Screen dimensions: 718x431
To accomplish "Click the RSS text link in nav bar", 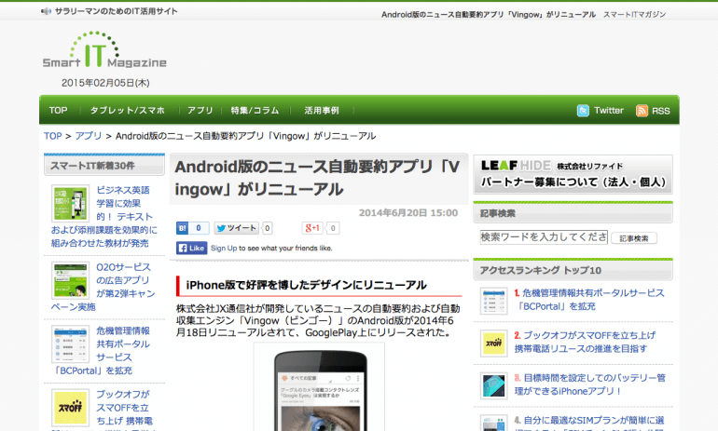I will pos(661,111).
